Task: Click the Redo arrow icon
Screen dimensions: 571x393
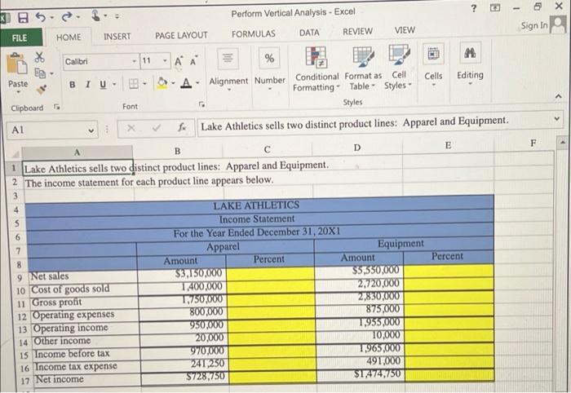Action: click(x=67, y=17)
